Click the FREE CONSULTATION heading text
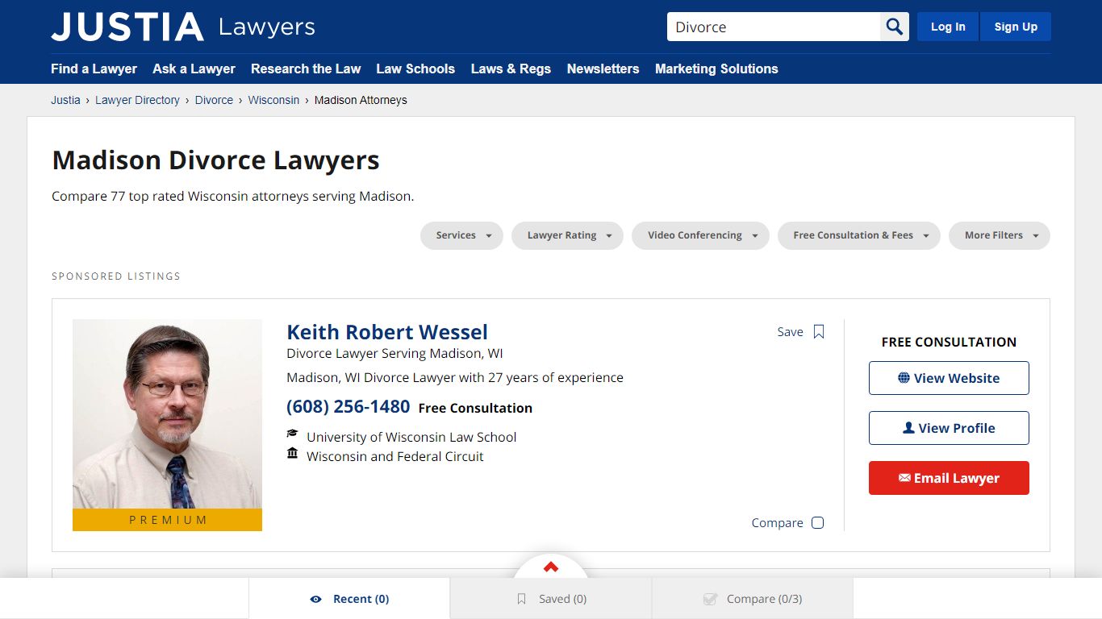The width and height of the screenshot is (1102, 619). pyautogui.click(x=949, y=342)
